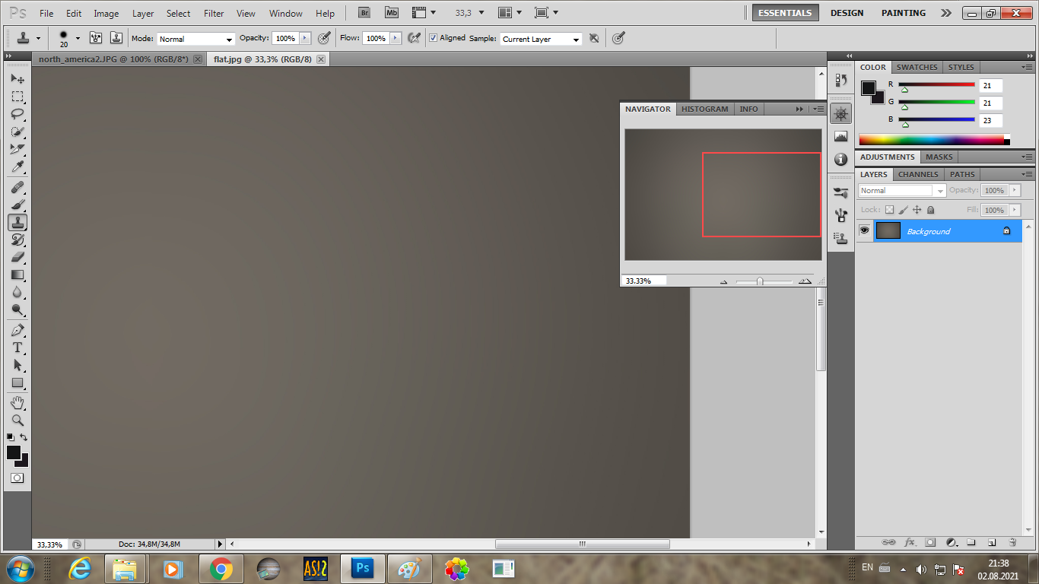This screenshot has width=1039, height=584.
Task: Click the delete layer trash icon
Action: [1012, 542]
